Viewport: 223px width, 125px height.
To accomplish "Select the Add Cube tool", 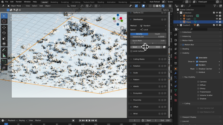I will (x=4, y=62).
